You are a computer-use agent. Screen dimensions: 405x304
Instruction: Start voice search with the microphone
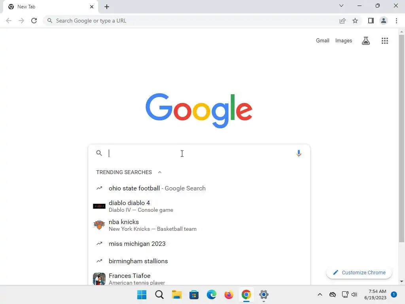coord(299,153)
